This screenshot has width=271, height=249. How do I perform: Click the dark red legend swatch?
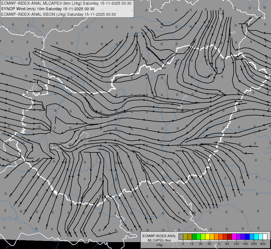click(x=230, y=237)
